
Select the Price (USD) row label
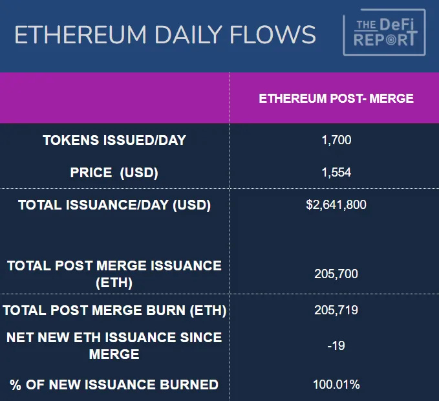click(114, 173)
